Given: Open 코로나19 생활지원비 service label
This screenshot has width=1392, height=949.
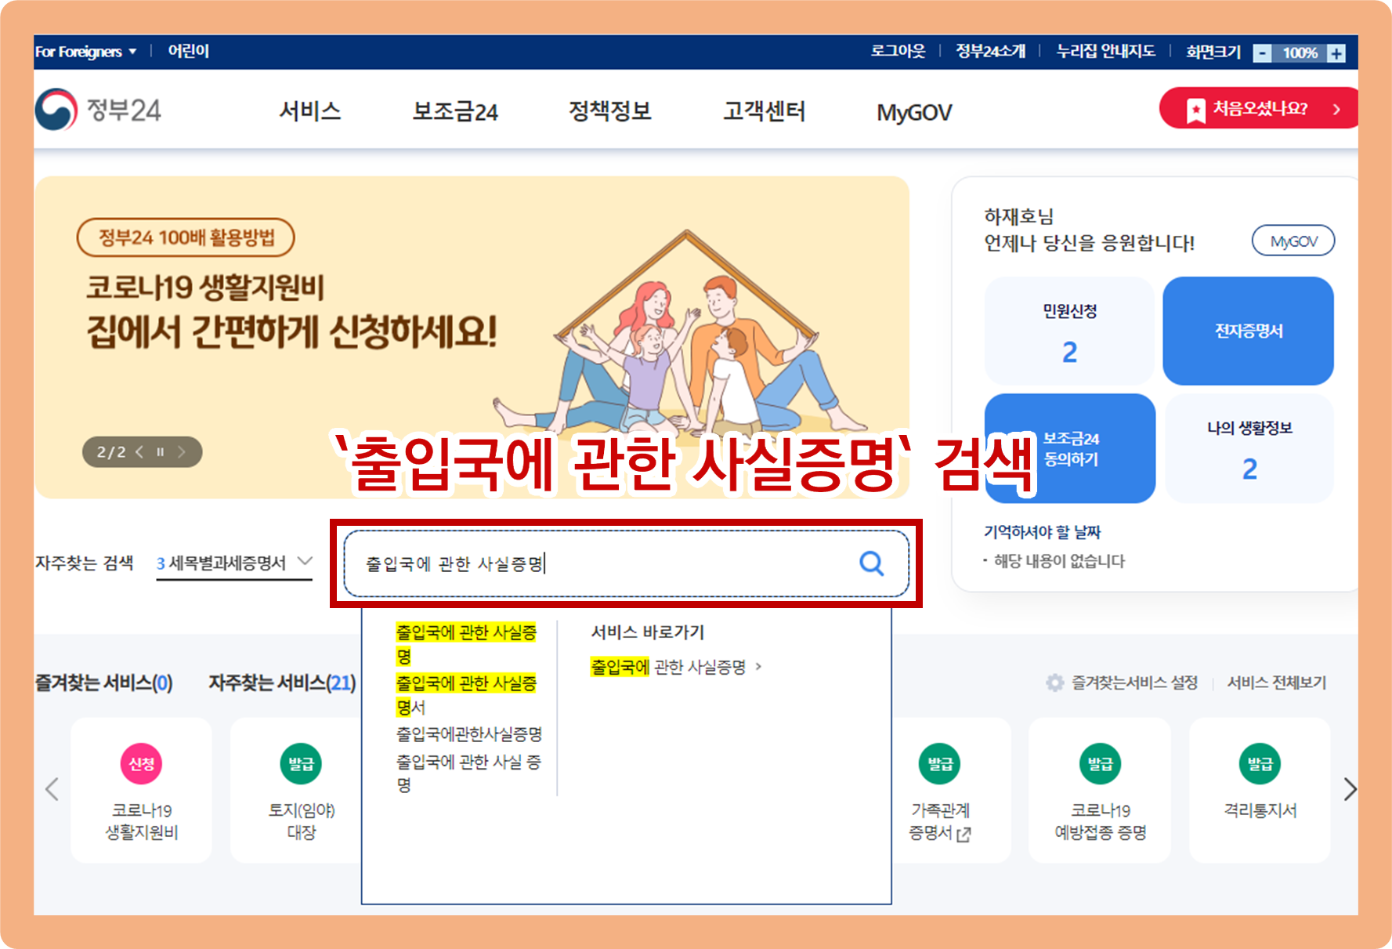Looking at the screenshot, I should pos(142,821).
